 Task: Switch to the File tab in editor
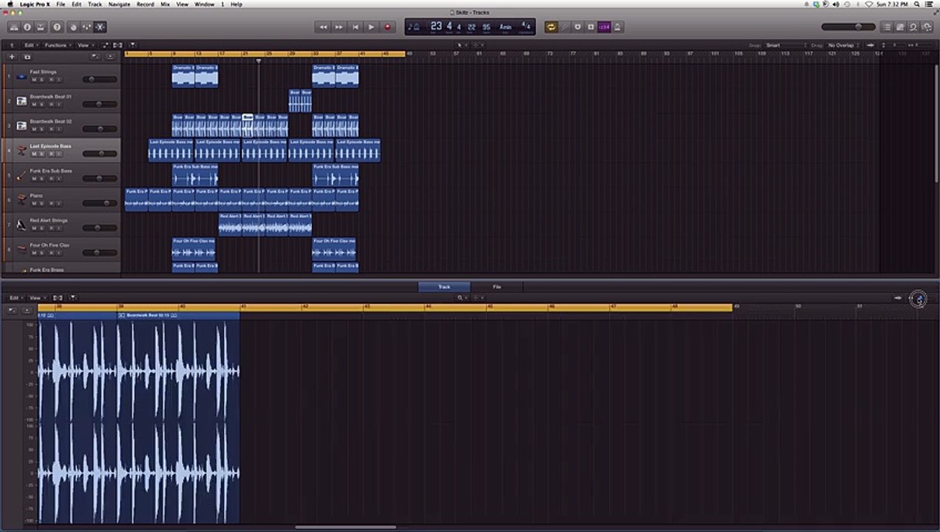(497, 287)
